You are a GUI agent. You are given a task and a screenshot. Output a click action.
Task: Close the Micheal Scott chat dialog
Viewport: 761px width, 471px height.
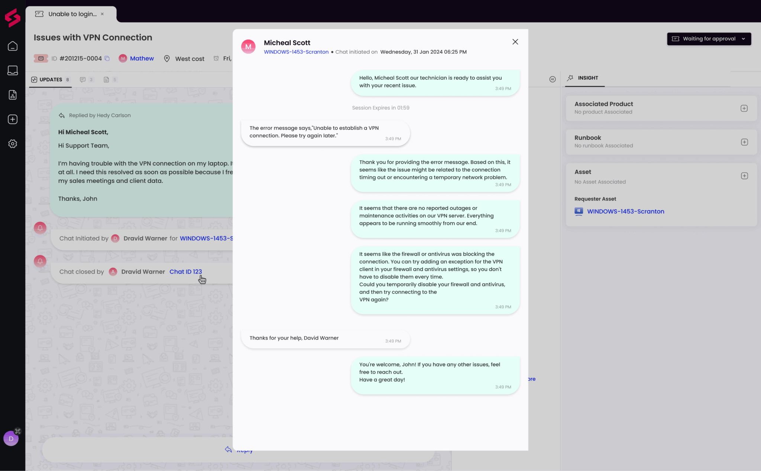(515, 42)
